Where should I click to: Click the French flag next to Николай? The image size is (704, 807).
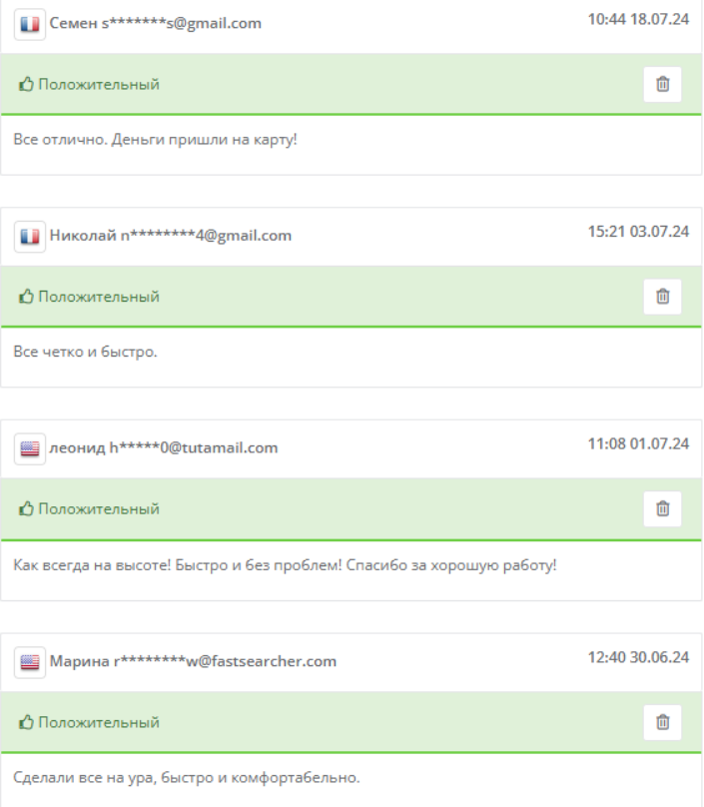click(x=30, y=237)
